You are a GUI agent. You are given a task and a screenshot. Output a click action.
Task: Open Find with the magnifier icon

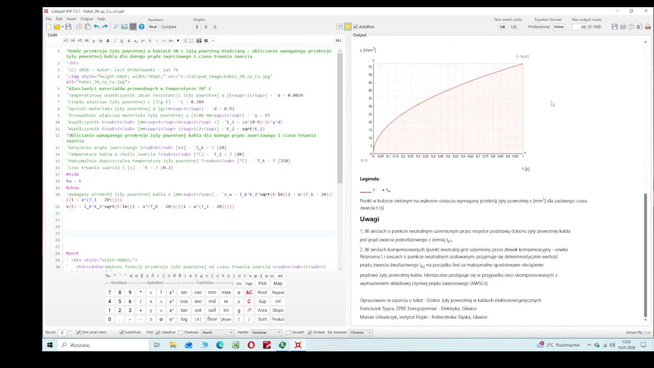(x=115, y=27)
